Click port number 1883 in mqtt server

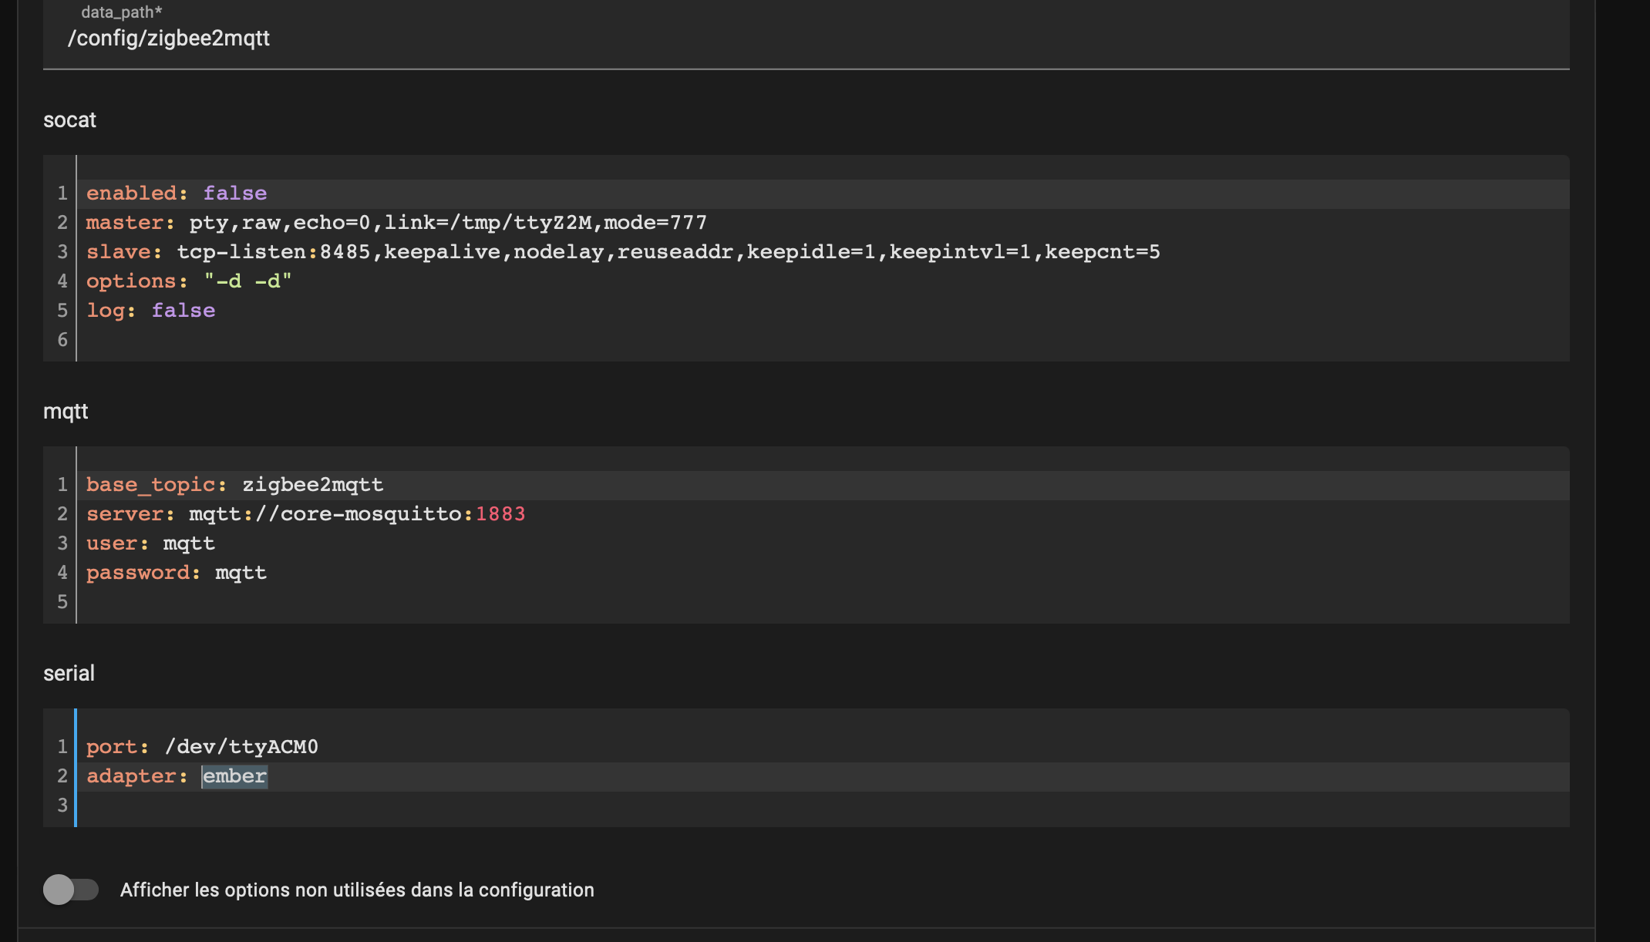click(500, 514)
